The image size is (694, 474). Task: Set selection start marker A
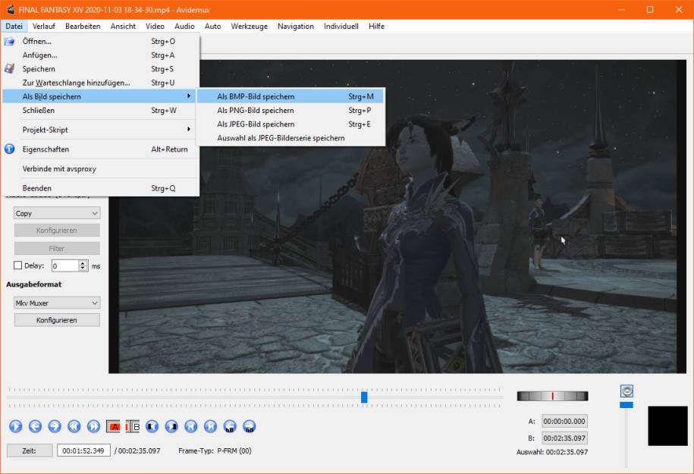coord(114,426)
